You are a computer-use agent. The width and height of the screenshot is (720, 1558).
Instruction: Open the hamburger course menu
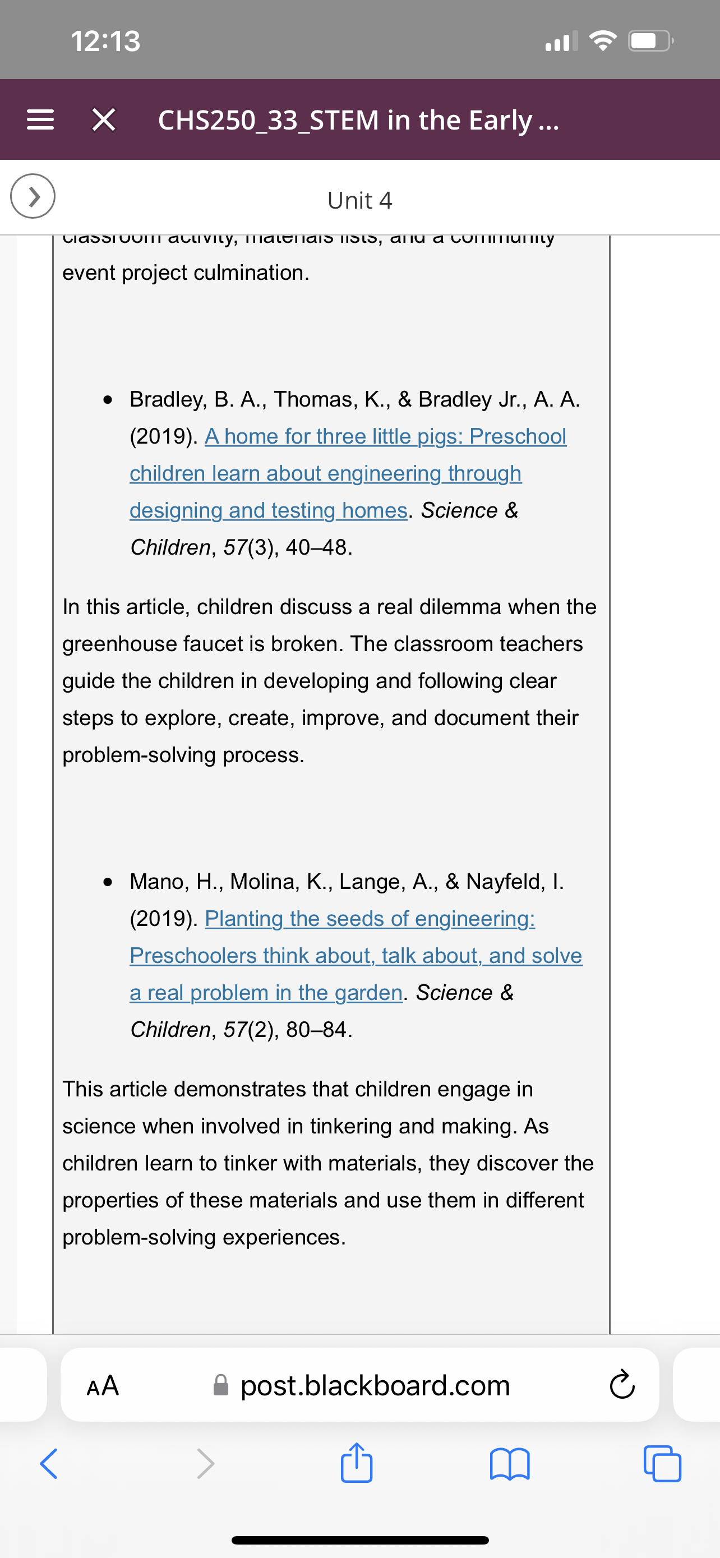coord(40,120)
